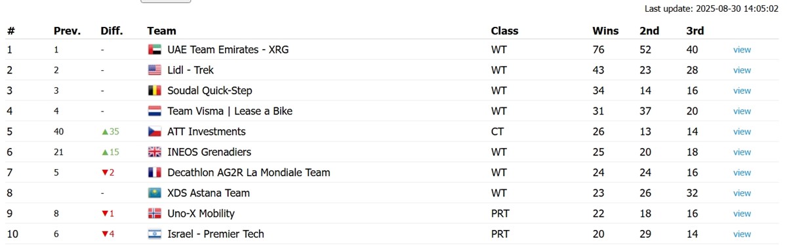Click view link for XDS Astana Team row
Image resolution: width=787 pixels, height=247 pixels.
742,193
